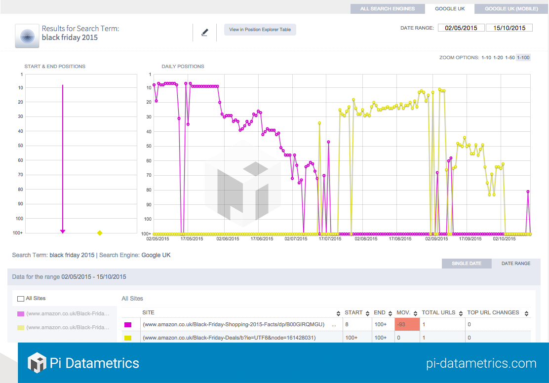Screen dimensions: 549x383
Task: Click the SITE column header
Action: [148, 312]
